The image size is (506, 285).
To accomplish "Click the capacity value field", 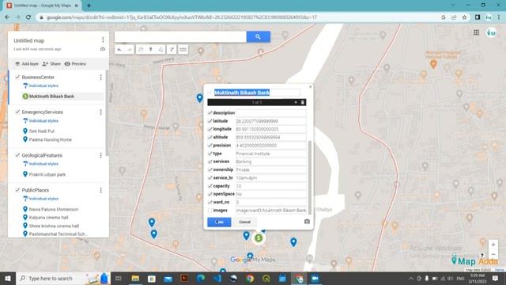I will [270, 186].
